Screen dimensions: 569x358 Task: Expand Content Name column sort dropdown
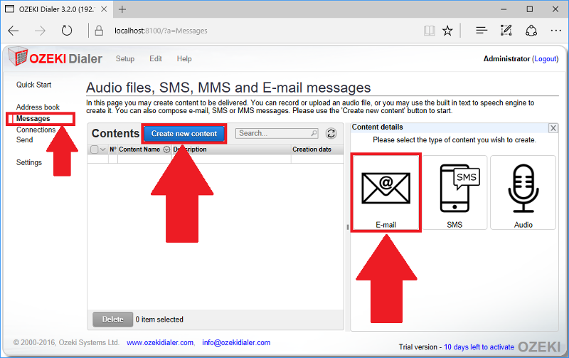click(x=166, y=149)
